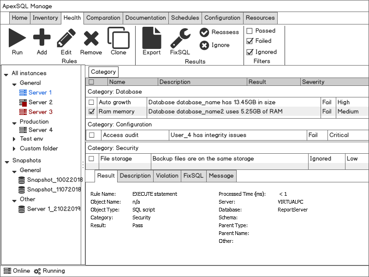Screen dimensions: 369x277
Task: Click the Server 1_21022019 snapshot icon
Action: pos(22,209)
